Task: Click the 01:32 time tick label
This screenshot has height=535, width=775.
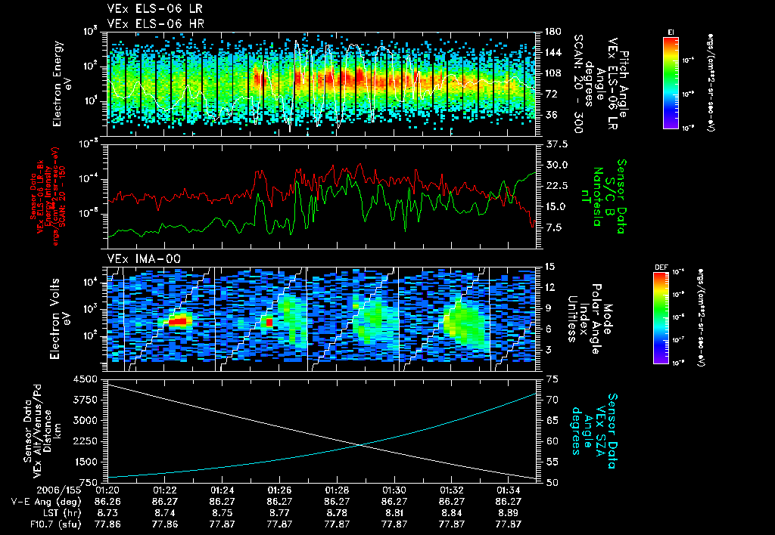Action: 451,490
